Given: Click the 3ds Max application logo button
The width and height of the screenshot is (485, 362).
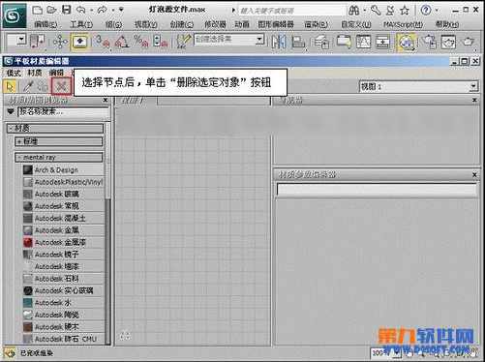Looking at the screenshot, I should (x=15, y=15).
